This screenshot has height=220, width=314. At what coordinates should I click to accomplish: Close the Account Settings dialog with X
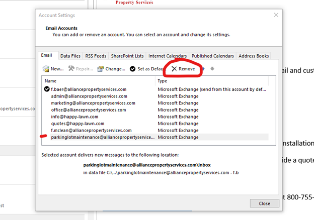pyautogui.click(x=276, y=16)
